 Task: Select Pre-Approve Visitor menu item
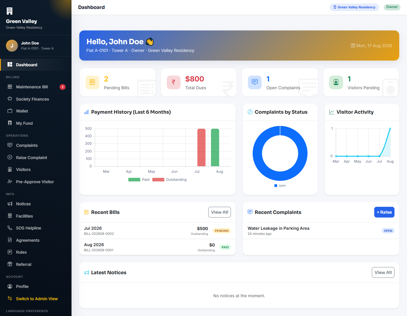(36, 182)
